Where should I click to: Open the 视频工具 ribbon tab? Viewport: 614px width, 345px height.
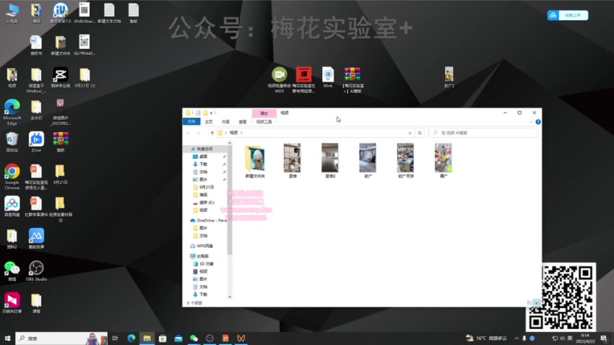point(264,122)
